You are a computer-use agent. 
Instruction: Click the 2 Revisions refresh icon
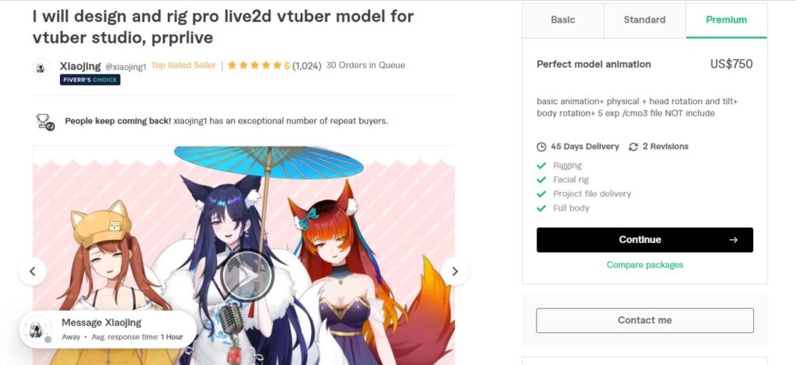tap(633, 147)
